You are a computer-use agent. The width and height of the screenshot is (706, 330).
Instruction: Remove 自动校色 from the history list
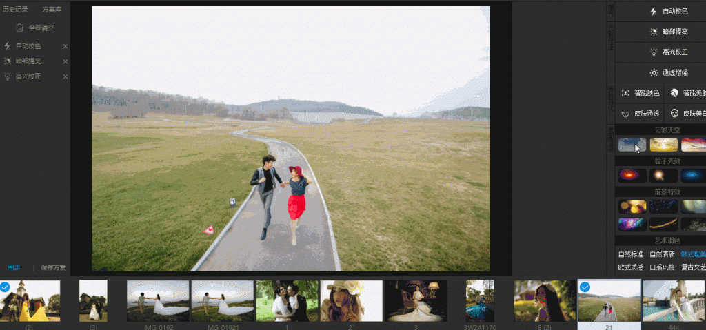(65, 46)
